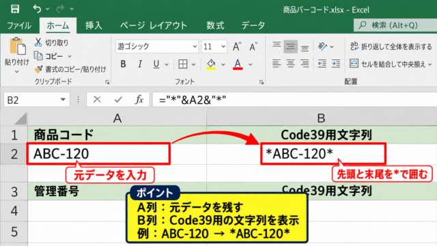Click 書式のコピー/貼り付け format painter
Screen dimensions: 437x246
(x=70, y=69)
